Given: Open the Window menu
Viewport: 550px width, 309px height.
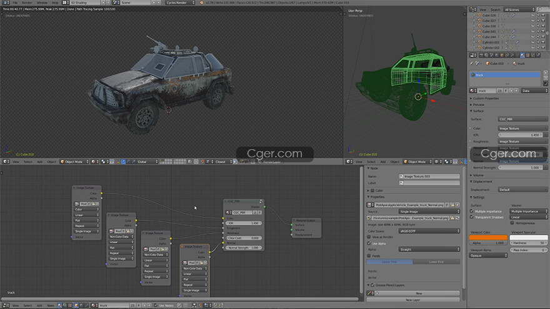Looking at the screenshot, I should pos(42,2).
